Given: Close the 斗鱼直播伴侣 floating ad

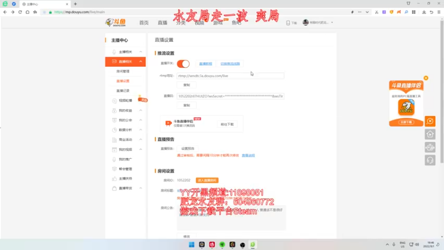Looking at the screenshot, I should [426, 78].
